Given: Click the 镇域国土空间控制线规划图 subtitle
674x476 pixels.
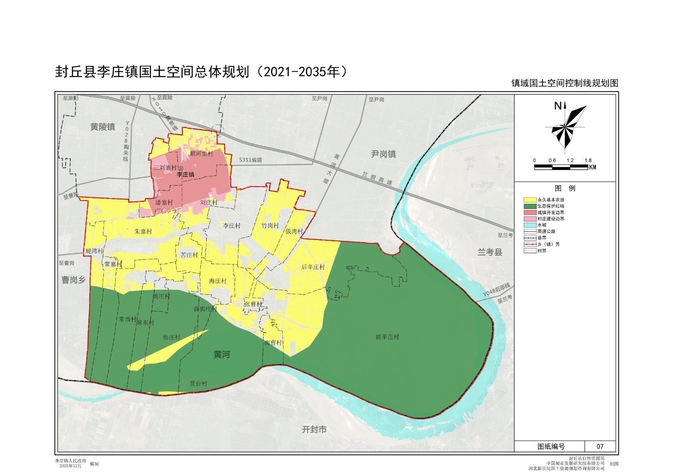Looking at the screenshot, I should pyautogui.click(x=565, y=83).
